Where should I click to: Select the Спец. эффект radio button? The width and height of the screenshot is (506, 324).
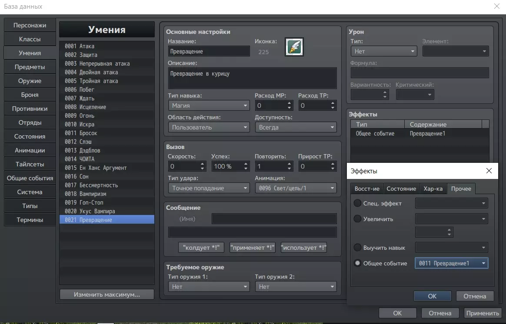(357, 203)
